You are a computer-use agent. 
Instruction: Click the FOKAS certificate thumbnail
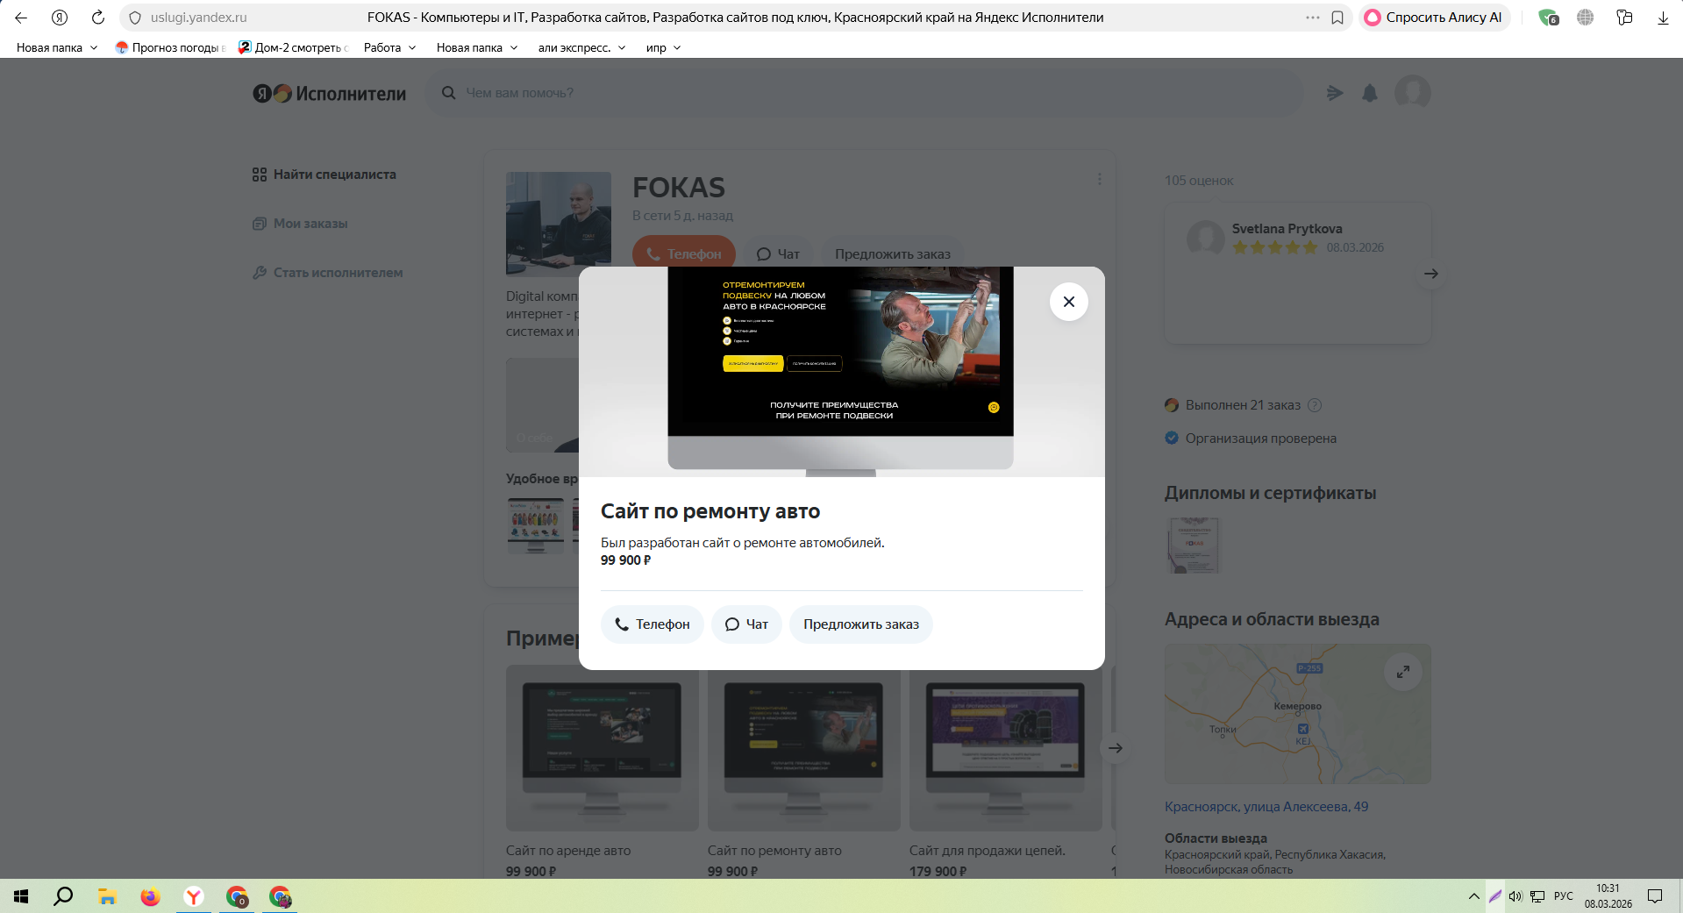(x=1193, y=546)
